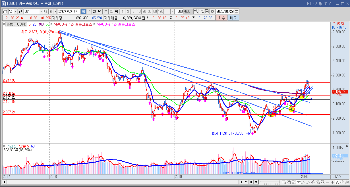Switch chart to 월 monthly period
The image size is (350, 187).
point(94,11)
